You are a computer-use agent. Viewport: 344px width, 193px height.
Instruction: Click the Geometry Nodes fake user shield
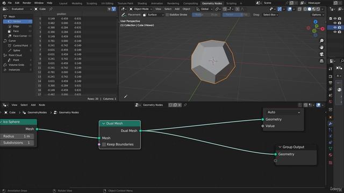tap(170, 105)
